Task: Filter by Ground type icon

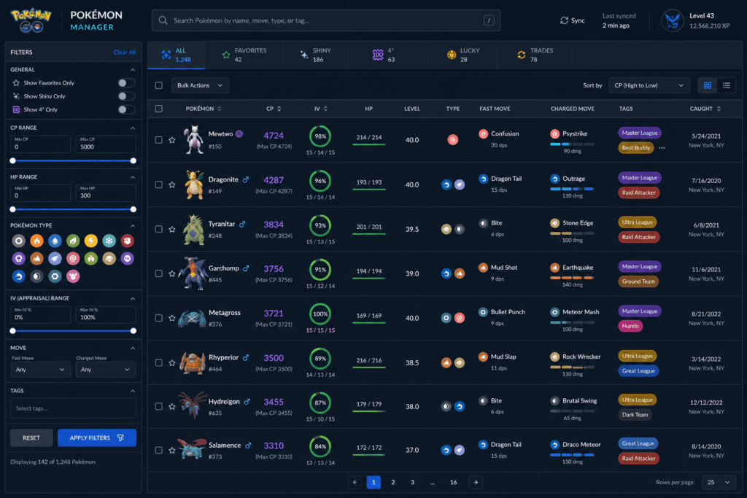Action: pyautogui.click(x=36, y=259)
